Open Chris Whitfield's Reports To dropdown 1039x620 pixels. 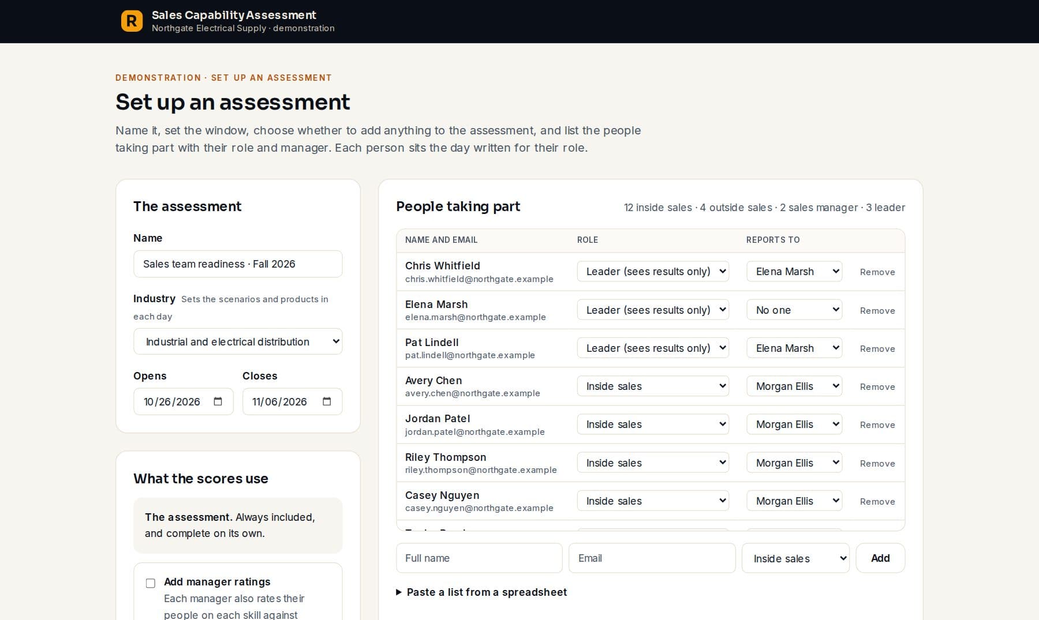coord(794,272)
